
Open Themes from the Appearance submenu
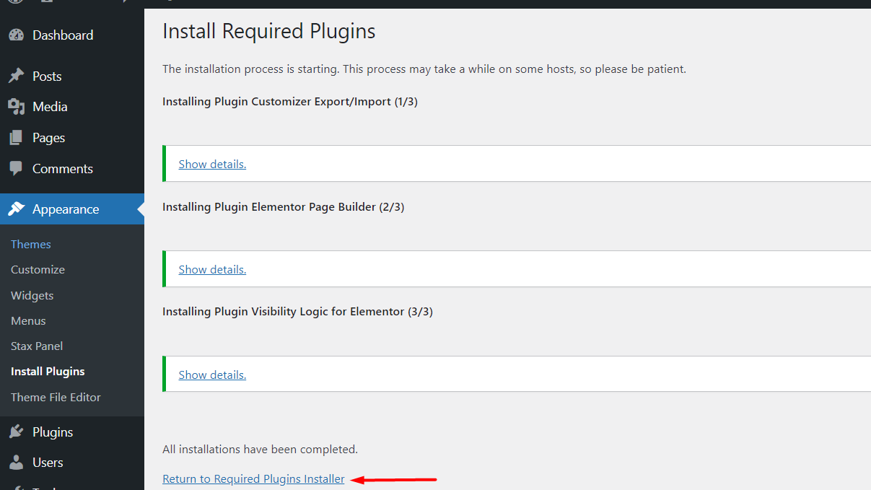30,244
